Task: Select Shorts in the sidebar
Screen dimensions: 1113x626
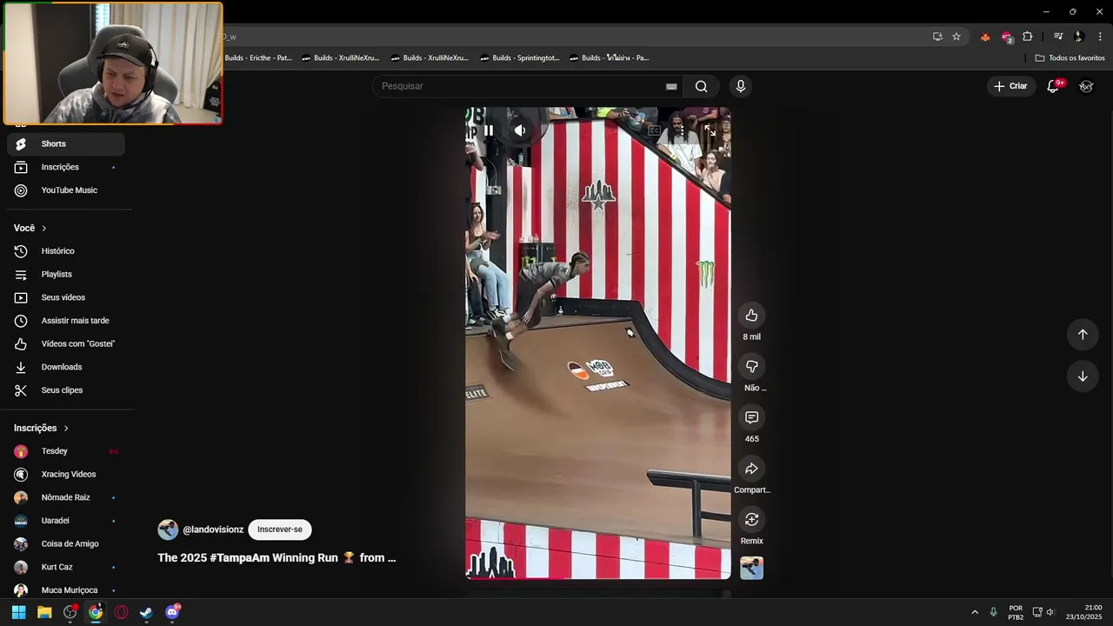Action: pos(66,144)
